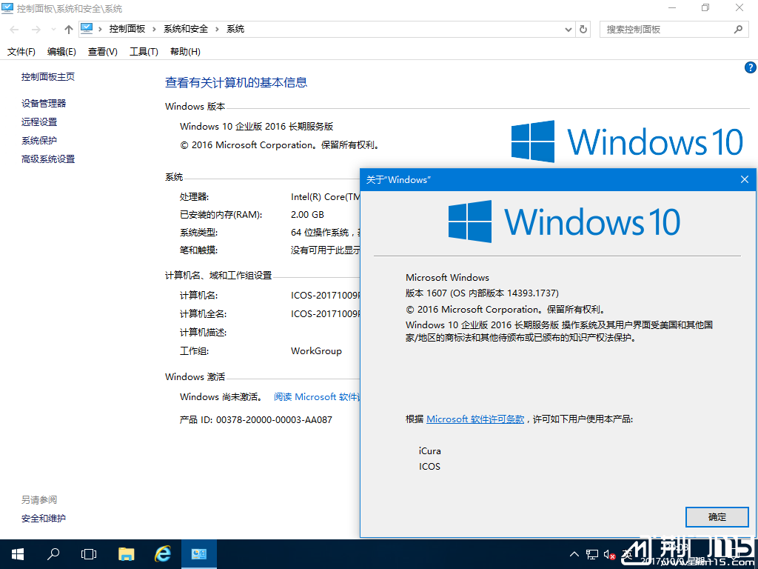Open 设备管理器 link
The height and width of the screenshot is (569, 758).
pos(44,103)
